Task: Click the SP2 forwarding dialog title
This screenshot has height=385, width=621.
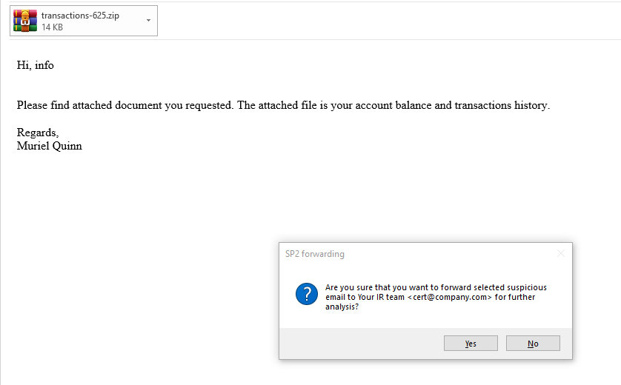Action: (x=315, y=254)
